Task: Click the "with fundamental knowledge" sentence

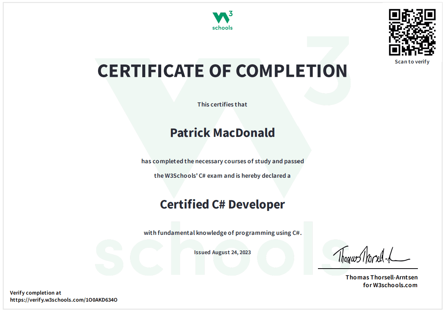Action: [x=222, y=233]
